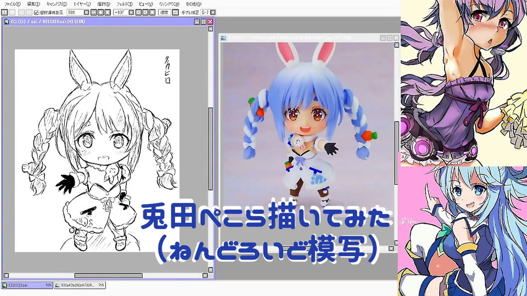Click the zoom in plus icon
Image resolution: width=527 pixels, height=296 pixels.
(100, 13)
